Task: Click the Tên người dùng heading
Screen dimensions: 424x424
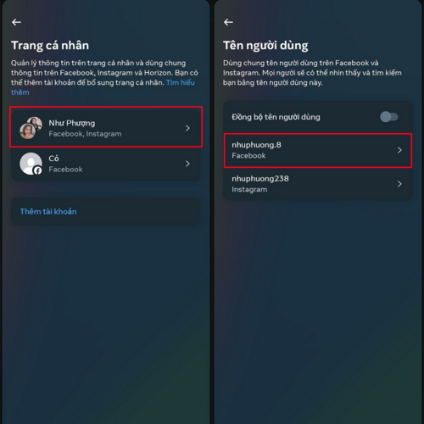Action: 265,46
